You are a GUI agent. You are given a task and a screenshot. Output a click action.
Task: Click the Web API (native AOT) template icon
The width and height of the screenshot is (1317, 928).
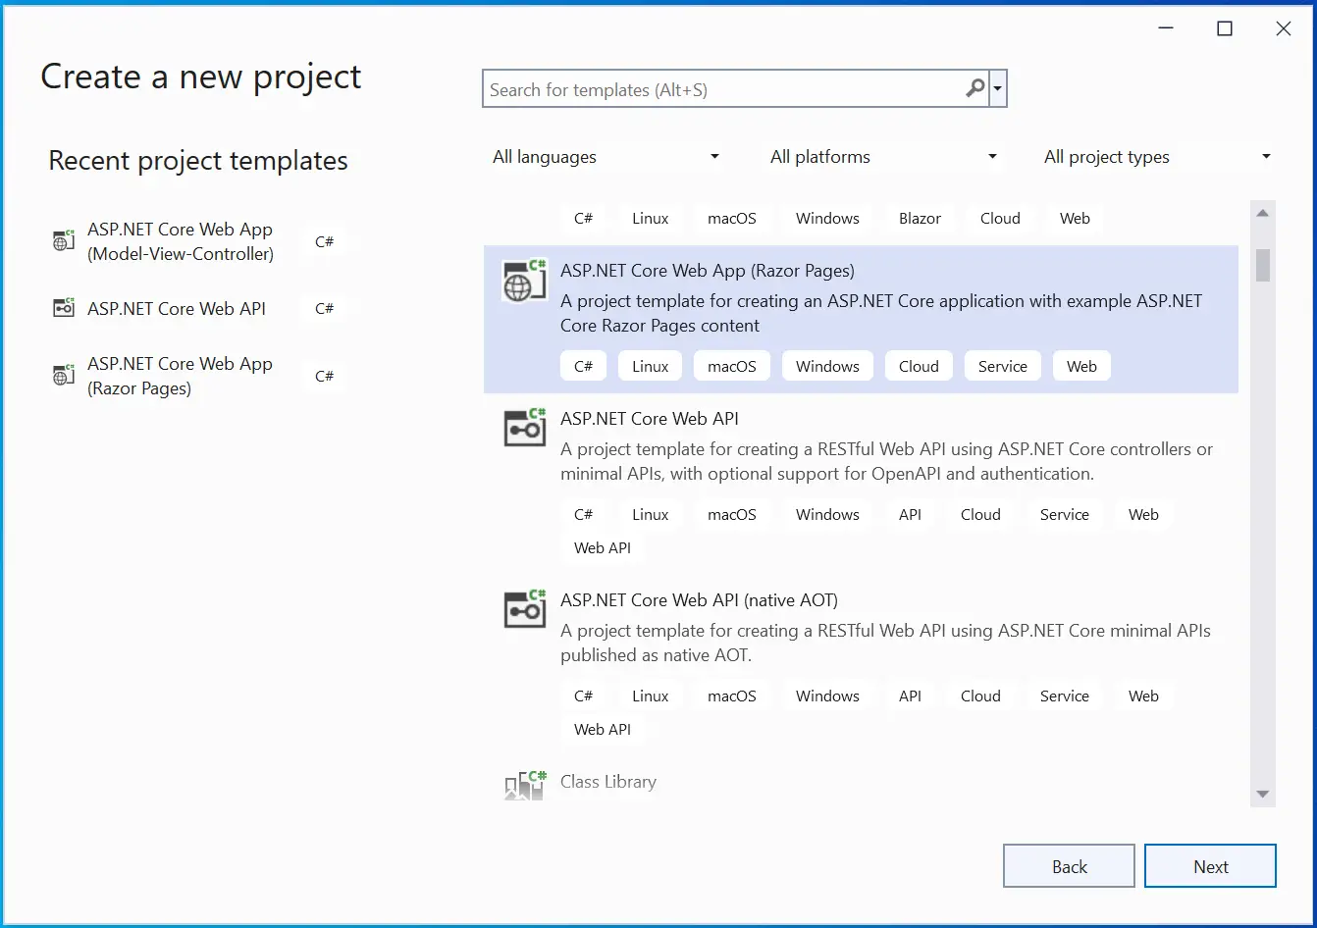524,609
